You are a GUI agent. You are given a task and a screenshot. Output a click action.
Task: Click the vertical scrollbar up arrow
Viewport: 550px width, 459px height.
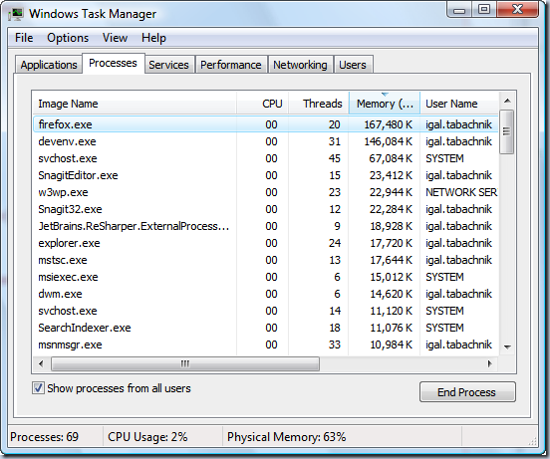tap(507, 102)
